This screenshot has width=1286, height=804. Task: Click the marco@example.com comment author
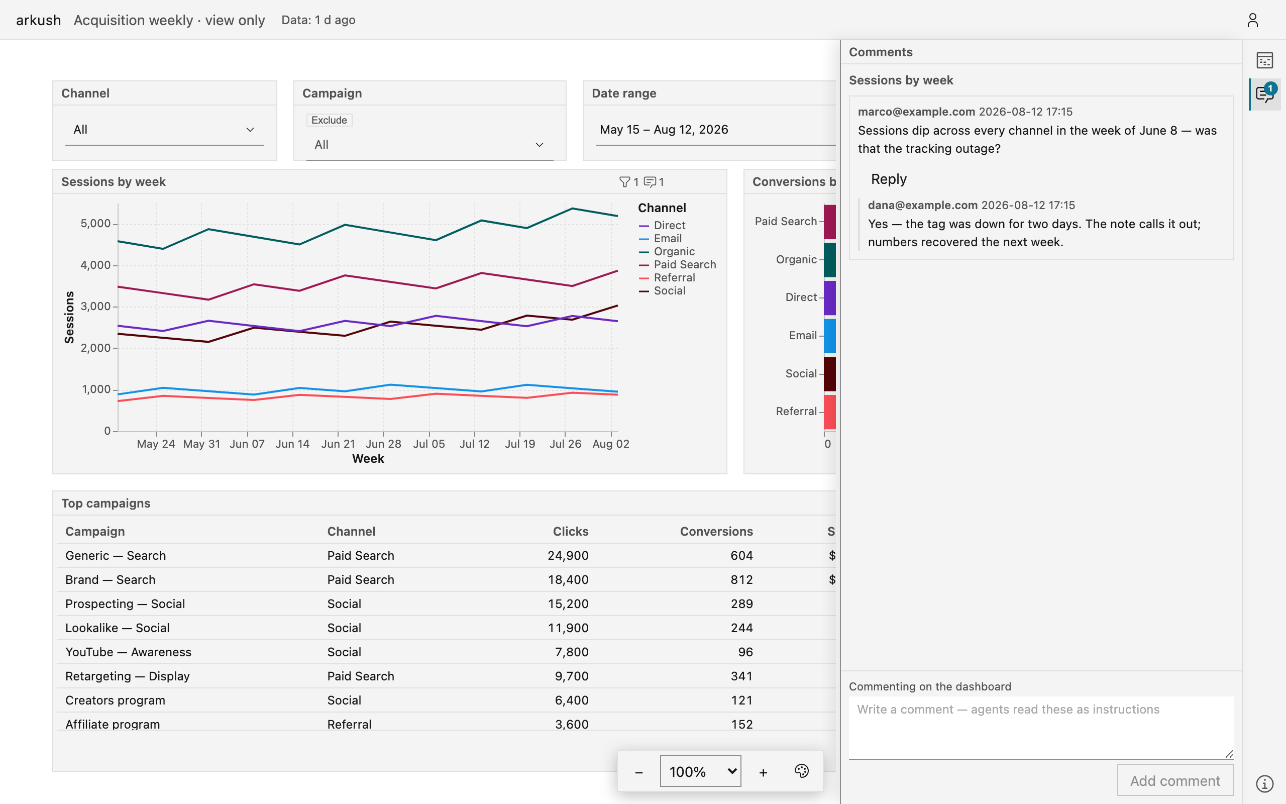coord(916,112)
